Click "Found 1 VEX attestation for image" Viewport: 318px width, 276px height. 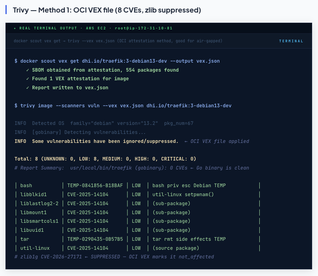click(x=80, y=79)
